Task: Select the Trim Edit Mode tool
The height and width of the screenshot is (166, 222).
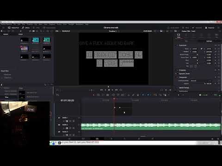Action: click(x=99, y=95)
